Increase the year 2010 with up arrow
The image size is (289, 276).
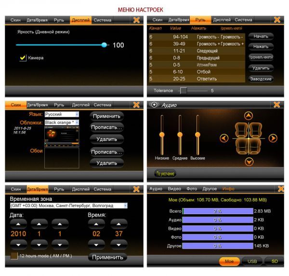(18, 224)
